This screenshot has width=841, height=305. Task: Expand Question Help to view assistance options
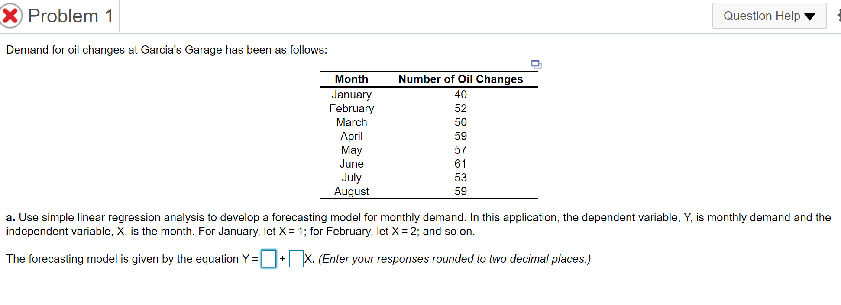pos(770,16)
